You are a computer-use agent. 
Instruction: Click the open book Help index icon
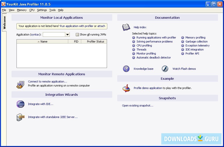point(126,27)
